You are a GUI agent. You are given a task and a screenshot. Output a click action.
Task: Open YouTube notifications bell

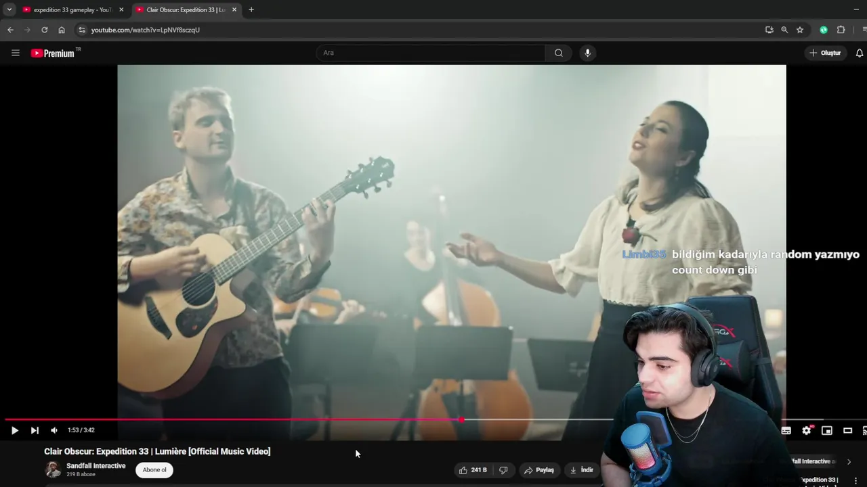860,53
